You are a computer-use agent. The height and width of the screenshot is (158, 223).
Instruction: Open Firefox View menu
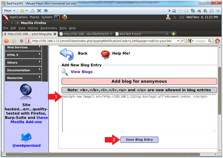[22, 28]
